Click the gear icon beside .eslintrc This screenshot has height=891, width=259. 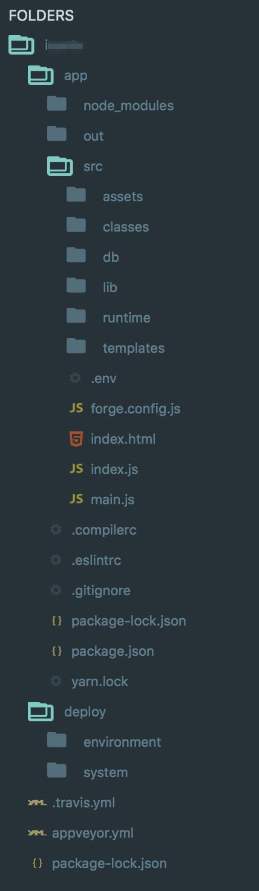coord(56,559)
